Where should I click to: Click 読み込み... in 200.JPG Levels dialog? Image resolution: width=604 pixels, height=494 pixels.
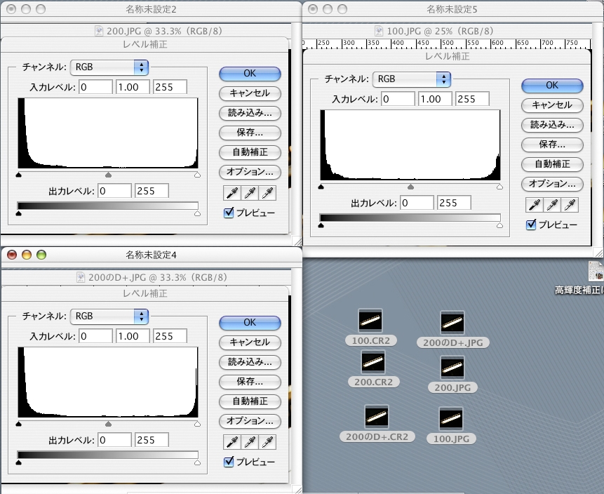pyautogui.click(x=250, y=113)
